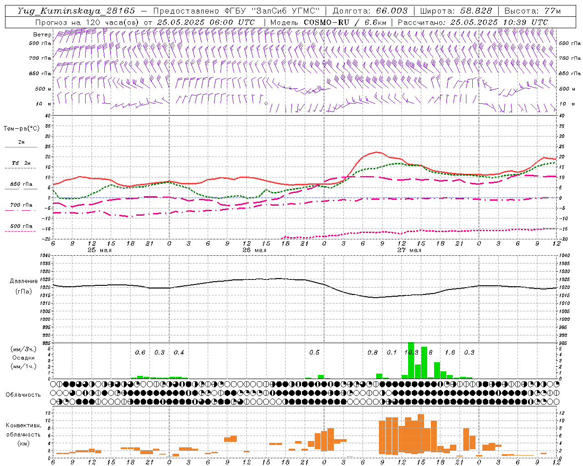The width and height of the screenshot is (583, 466).
Task: Select the forecast start time 25.05.2025 06:00 UTC
Action: click(x=205, y=22)
